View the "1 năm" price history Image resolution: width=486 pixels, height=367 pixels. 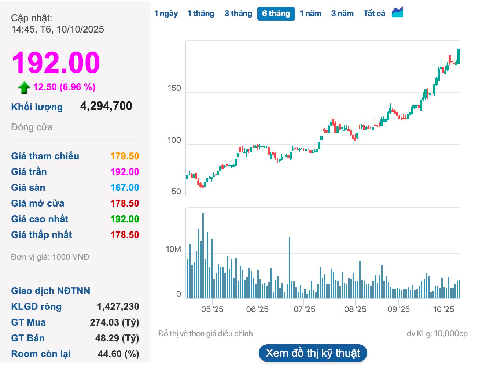coord(310,13)
